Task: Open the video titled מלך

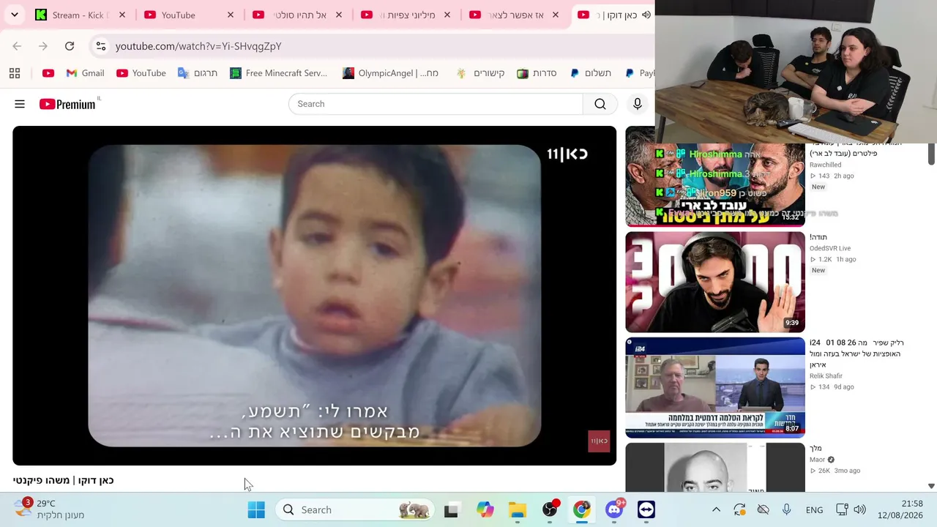Action: click(816, 448)
